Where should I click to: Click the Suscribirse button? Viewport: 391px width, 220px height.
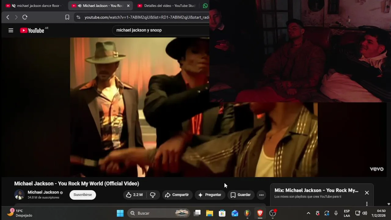pos(82,195)
